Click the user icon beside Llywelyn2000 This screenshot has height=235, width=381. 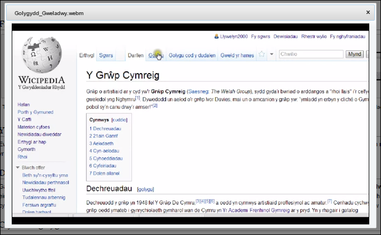[x=216, y=36]
